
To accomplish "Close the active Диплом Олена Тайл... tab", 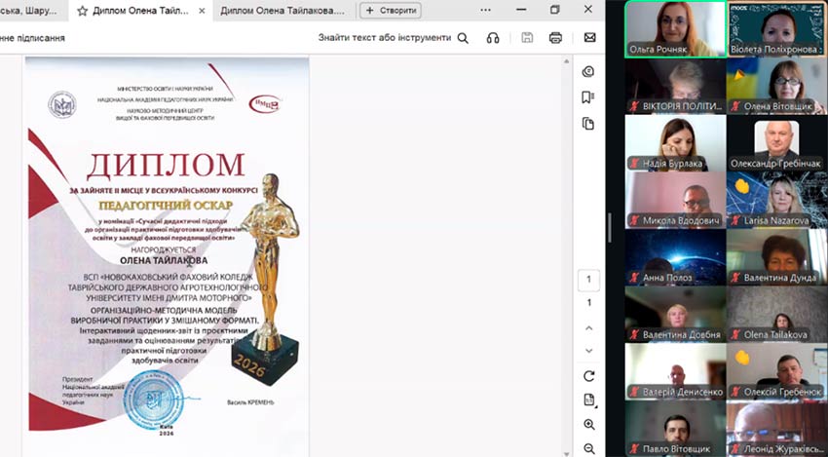I will click(x=202, y=11).
